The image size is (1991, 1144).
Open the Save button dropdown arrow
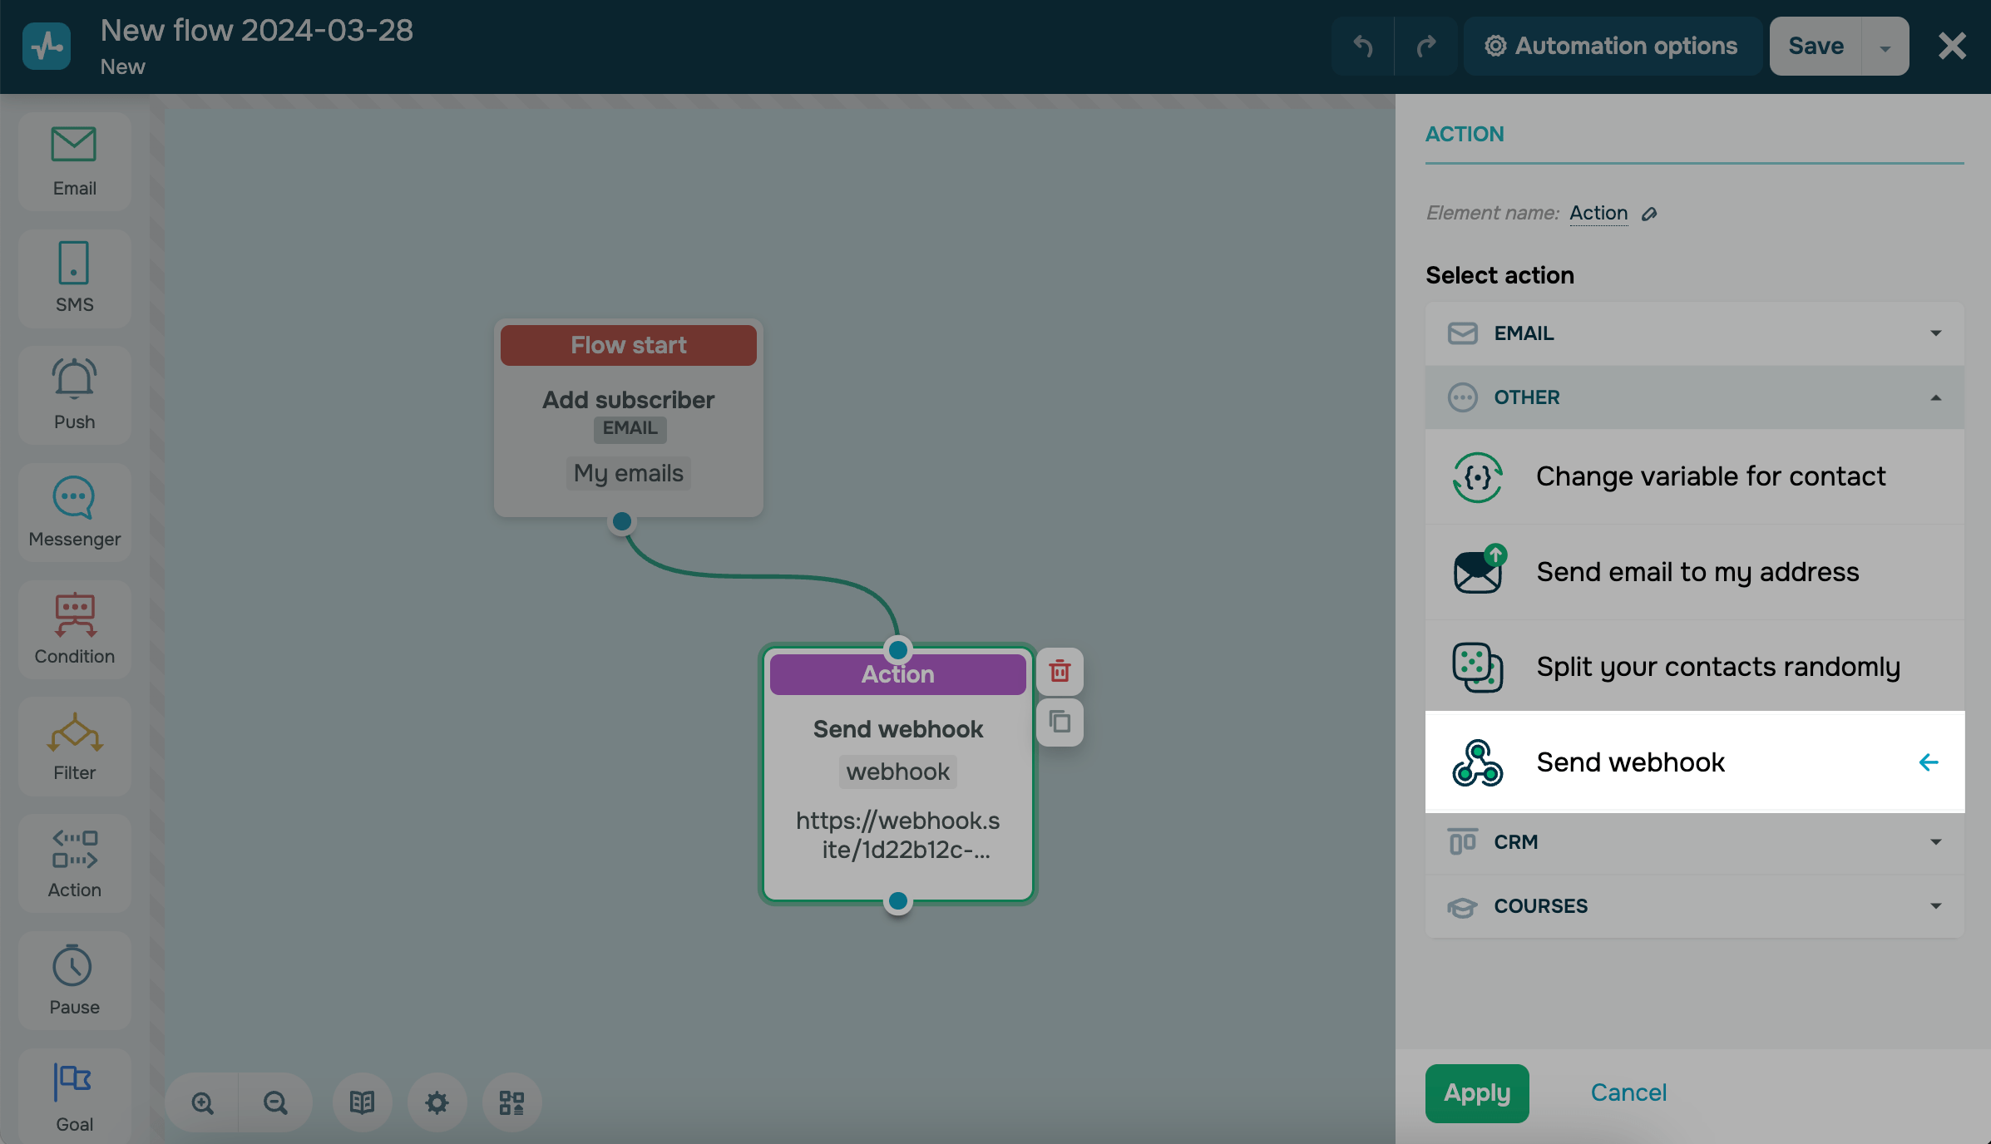1885,47
